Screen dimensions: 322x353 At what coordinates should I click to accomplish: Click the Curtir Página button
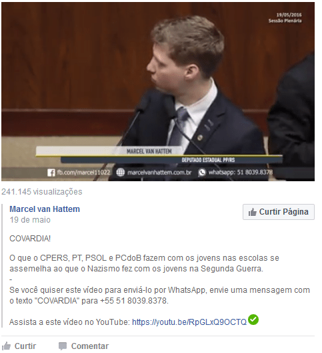279,212
